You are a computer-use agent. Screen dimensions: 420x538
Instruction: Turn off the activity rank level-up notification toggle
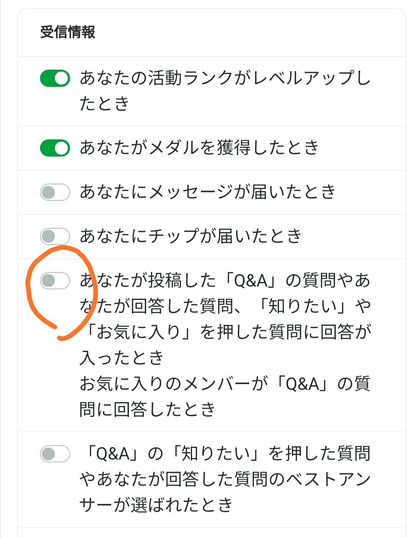(55, 78)
